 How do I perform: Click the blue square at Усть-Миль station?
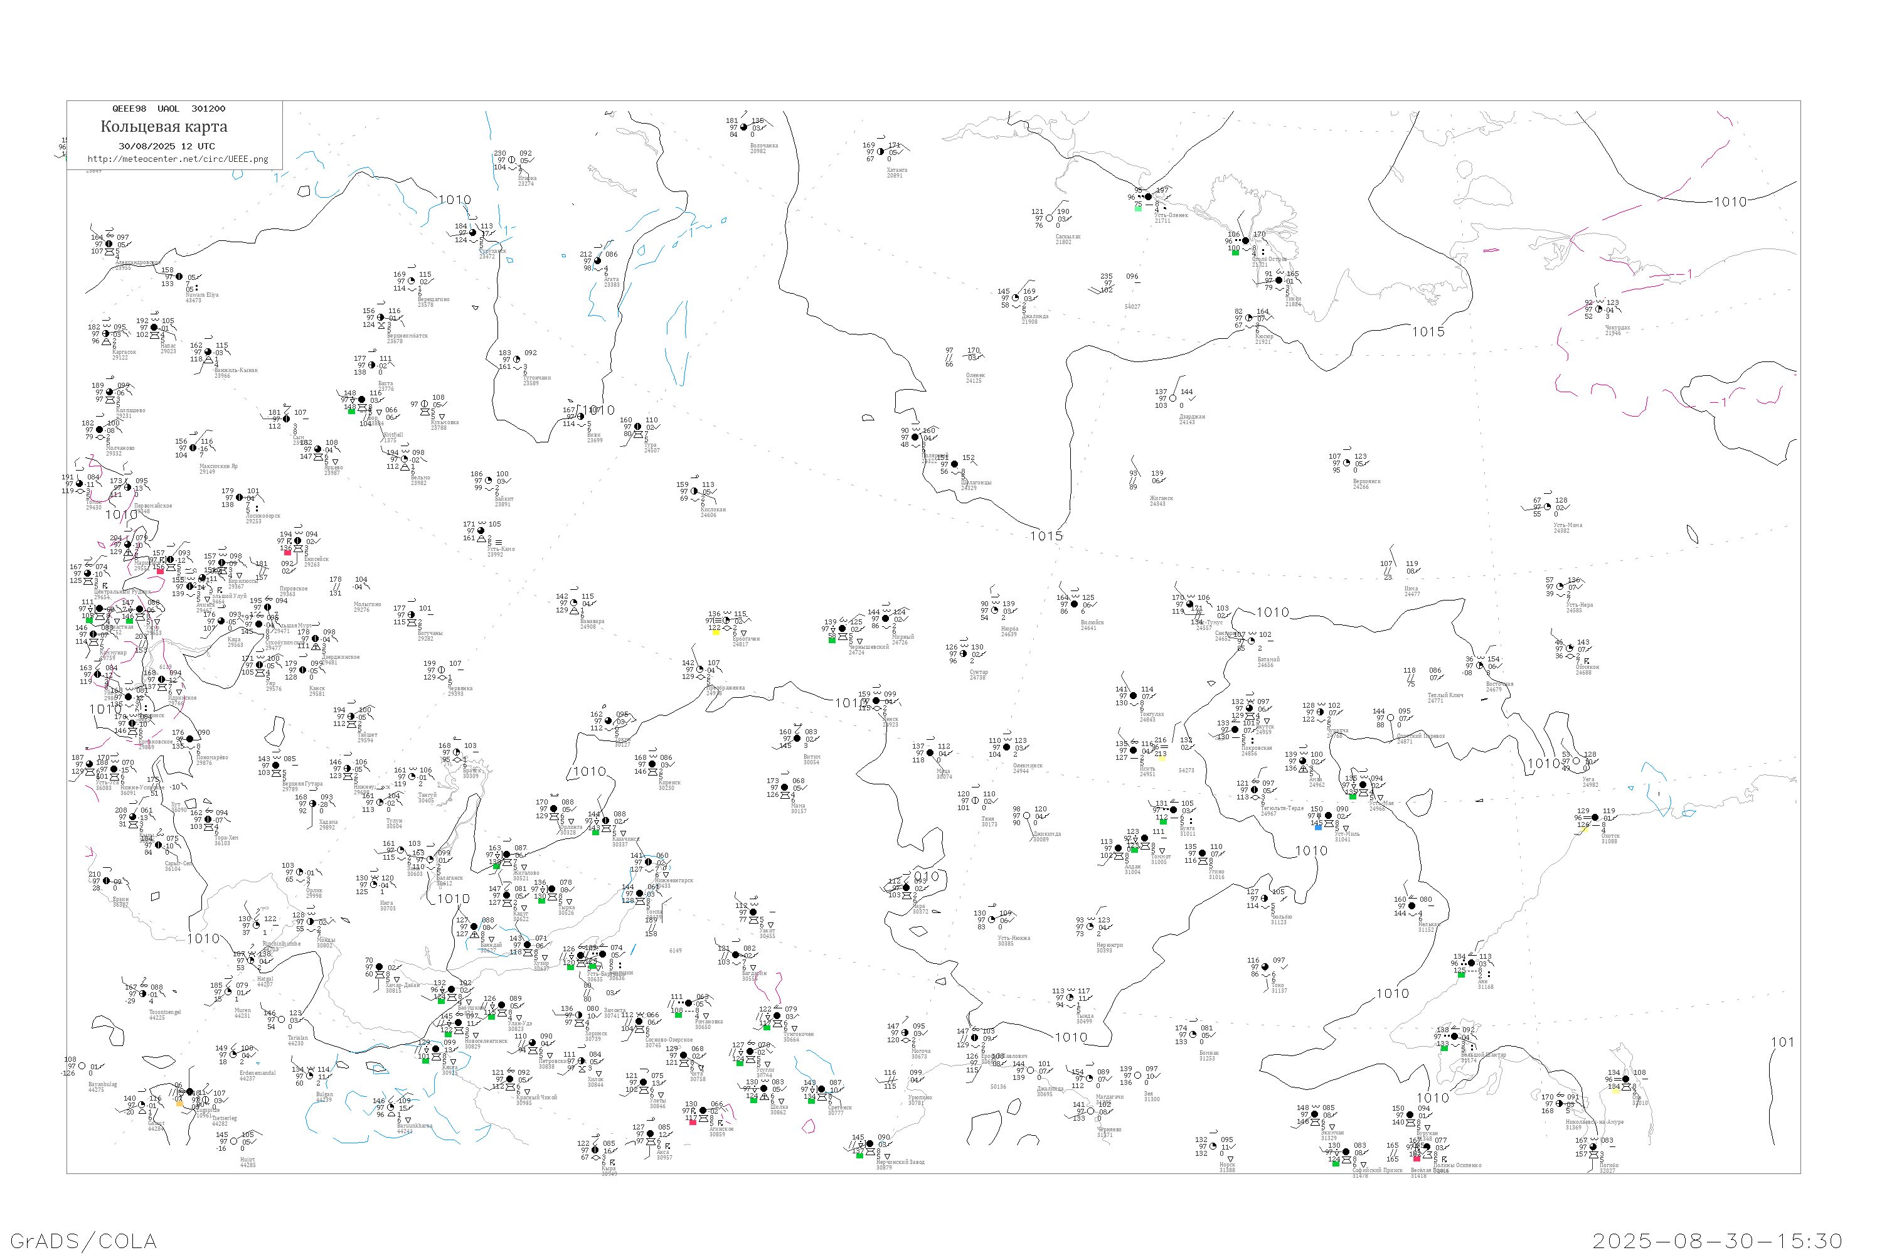coord(1318,827)
